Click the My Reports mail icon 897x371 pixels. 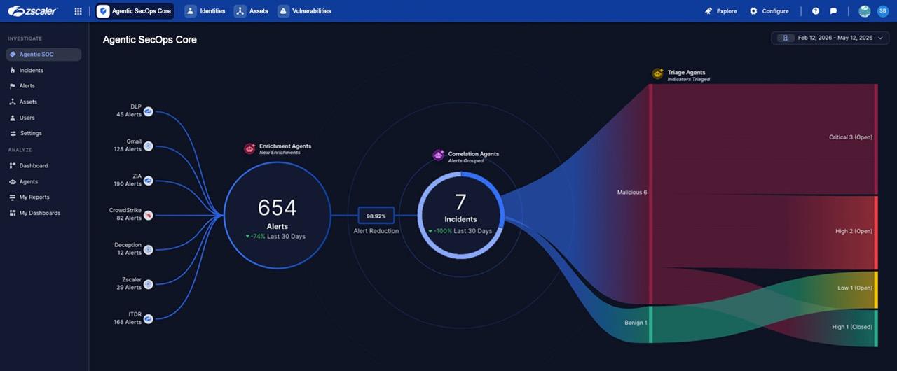[x=13, y=197]
